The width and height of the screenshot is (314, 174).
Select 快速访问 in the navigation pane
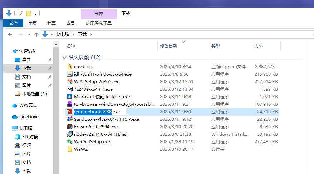[28, 51]
